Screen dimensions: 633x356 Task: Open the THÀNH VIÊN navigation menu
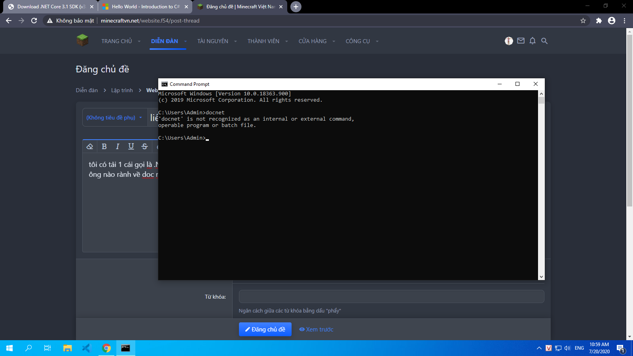(x=263, y=41)
